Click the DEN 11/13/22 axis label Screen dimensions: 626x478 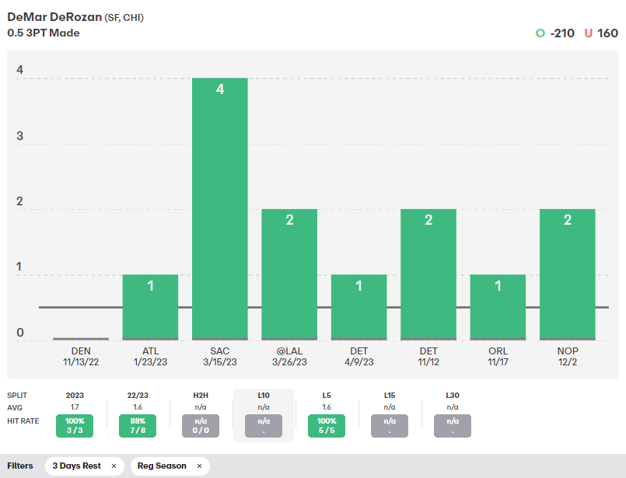click(x=81, y=356)
